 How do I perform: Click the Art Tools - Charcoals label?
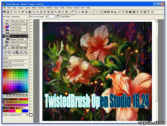(x=11, y=17)
